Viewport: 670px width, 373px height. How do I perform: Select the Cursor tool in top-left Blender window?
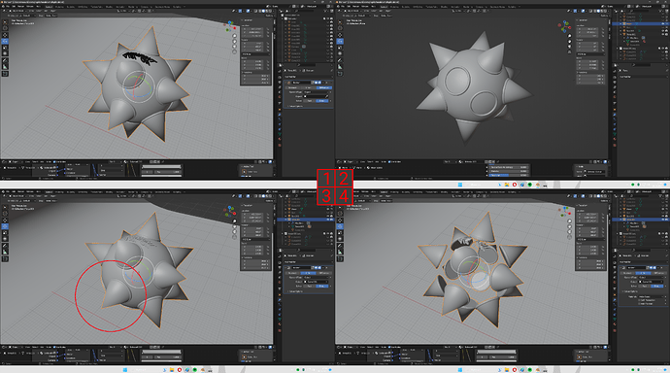(5, 28)
